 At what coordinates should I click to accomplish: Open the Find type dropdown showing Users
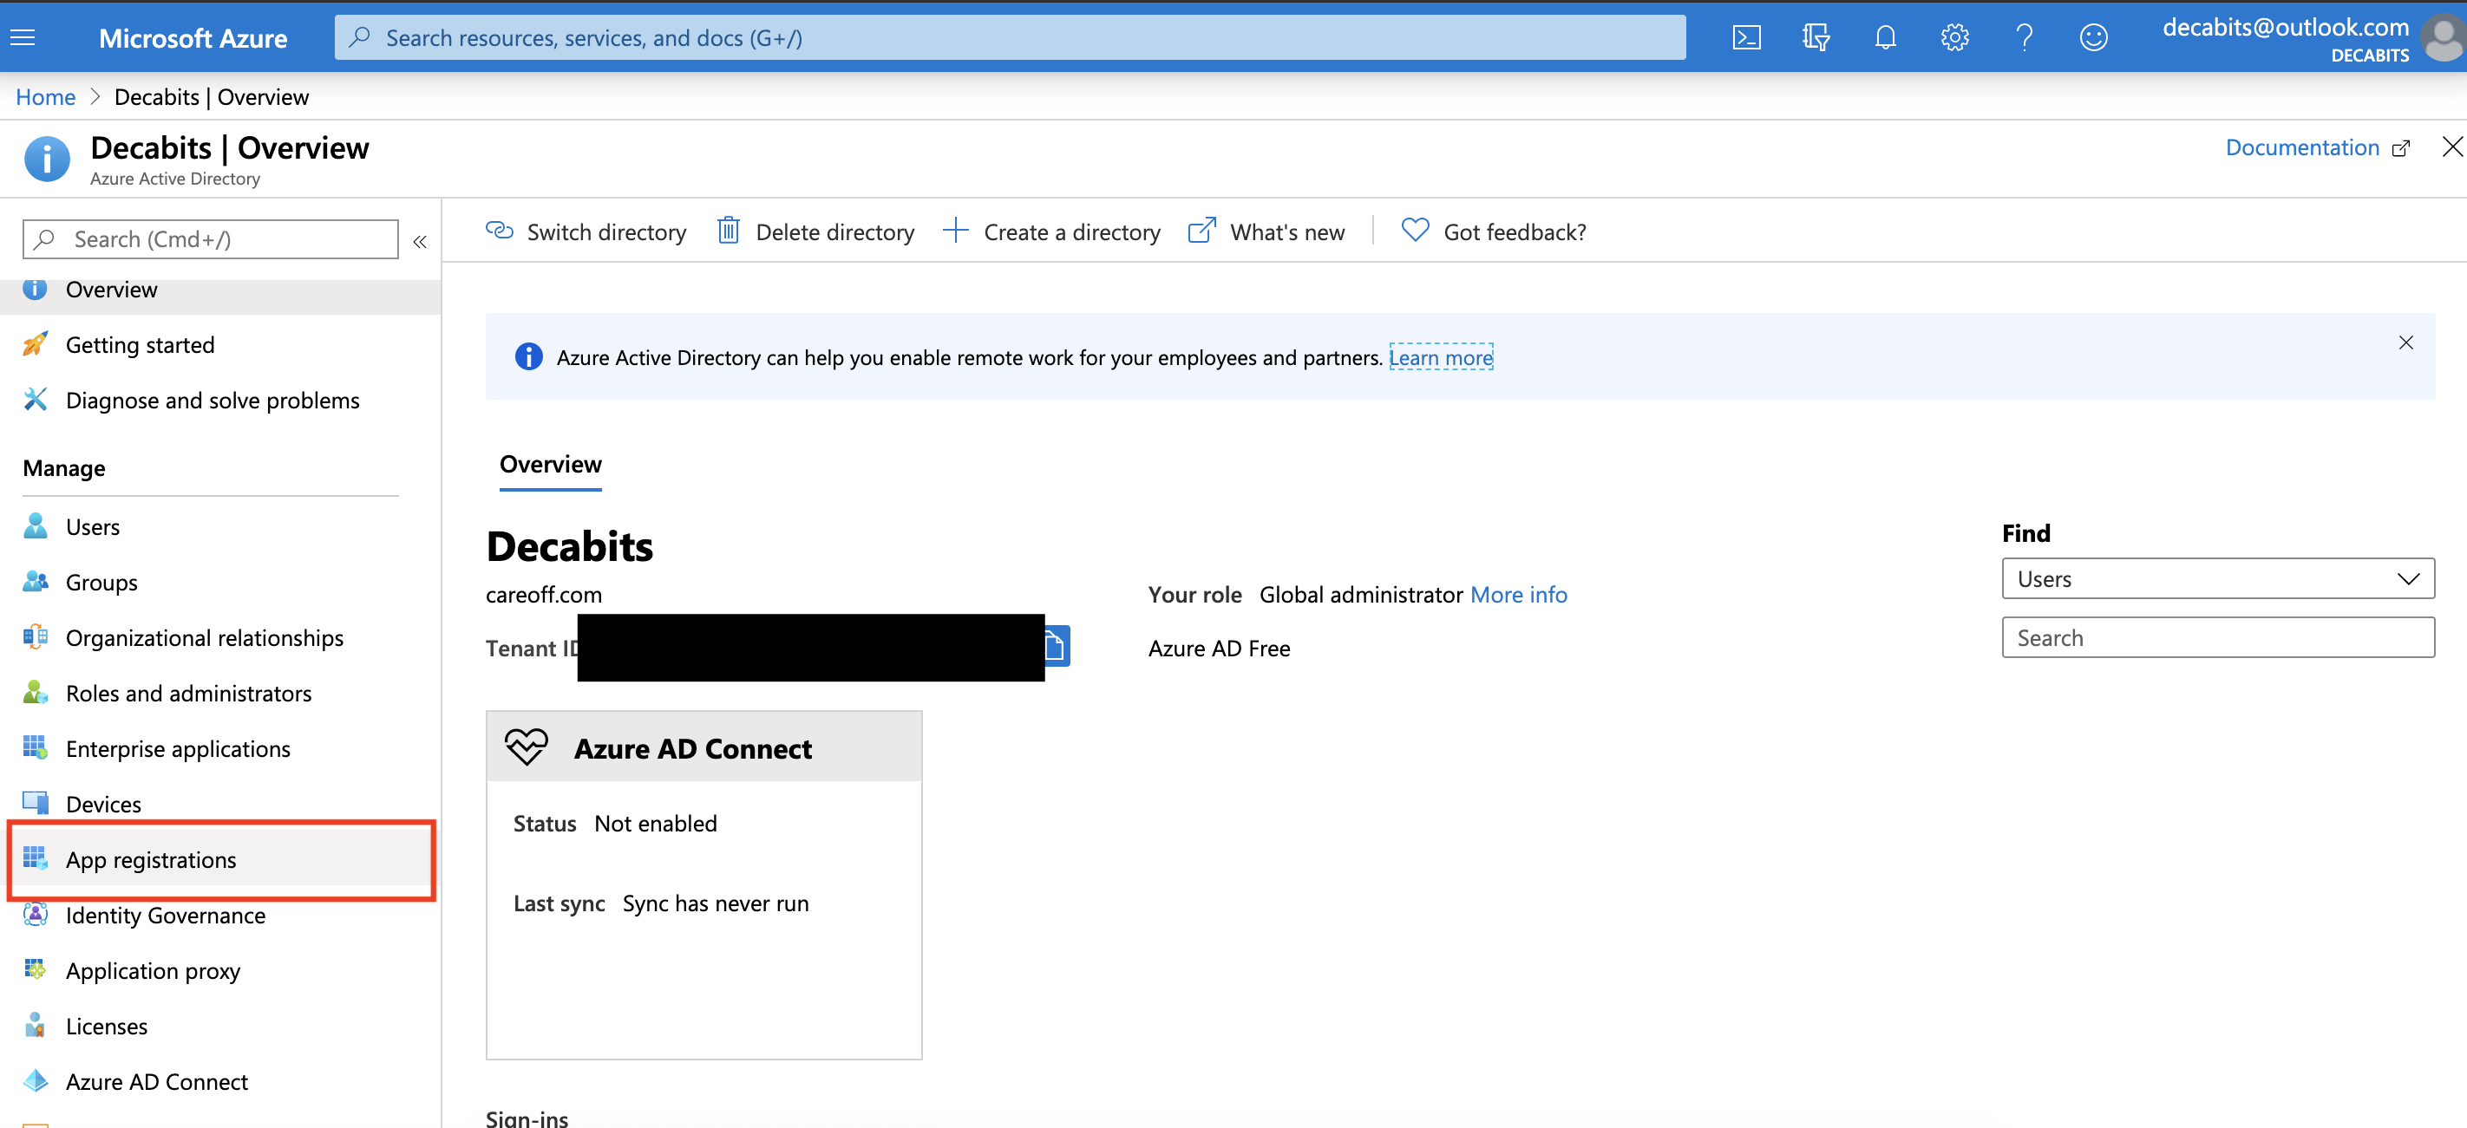pos(2218,578)
